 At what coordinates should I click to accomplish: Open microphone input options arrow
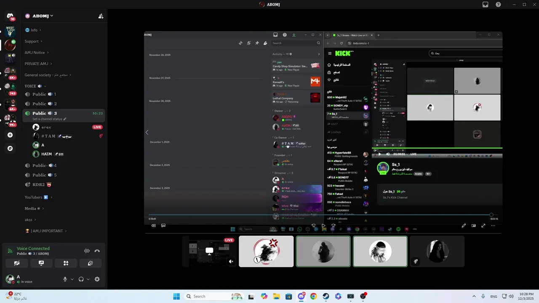coord(72,279)
